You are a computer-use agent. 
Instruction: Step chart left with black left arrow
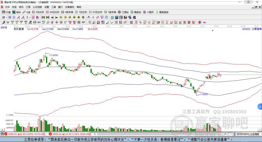tap(52, 17)
